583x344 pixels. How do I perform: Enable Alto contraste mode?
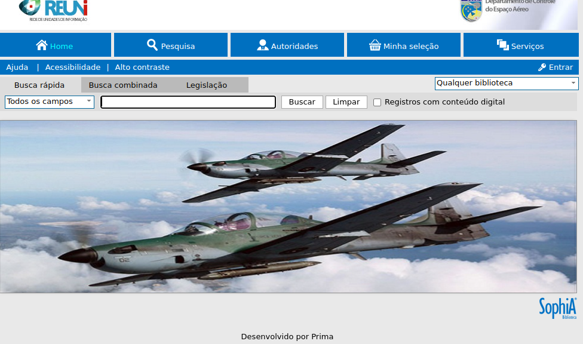(142, 67)
